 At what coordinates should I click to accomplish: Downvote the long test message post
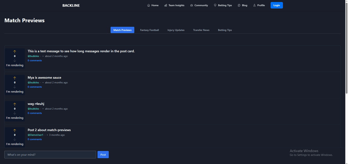coord(15,60)
